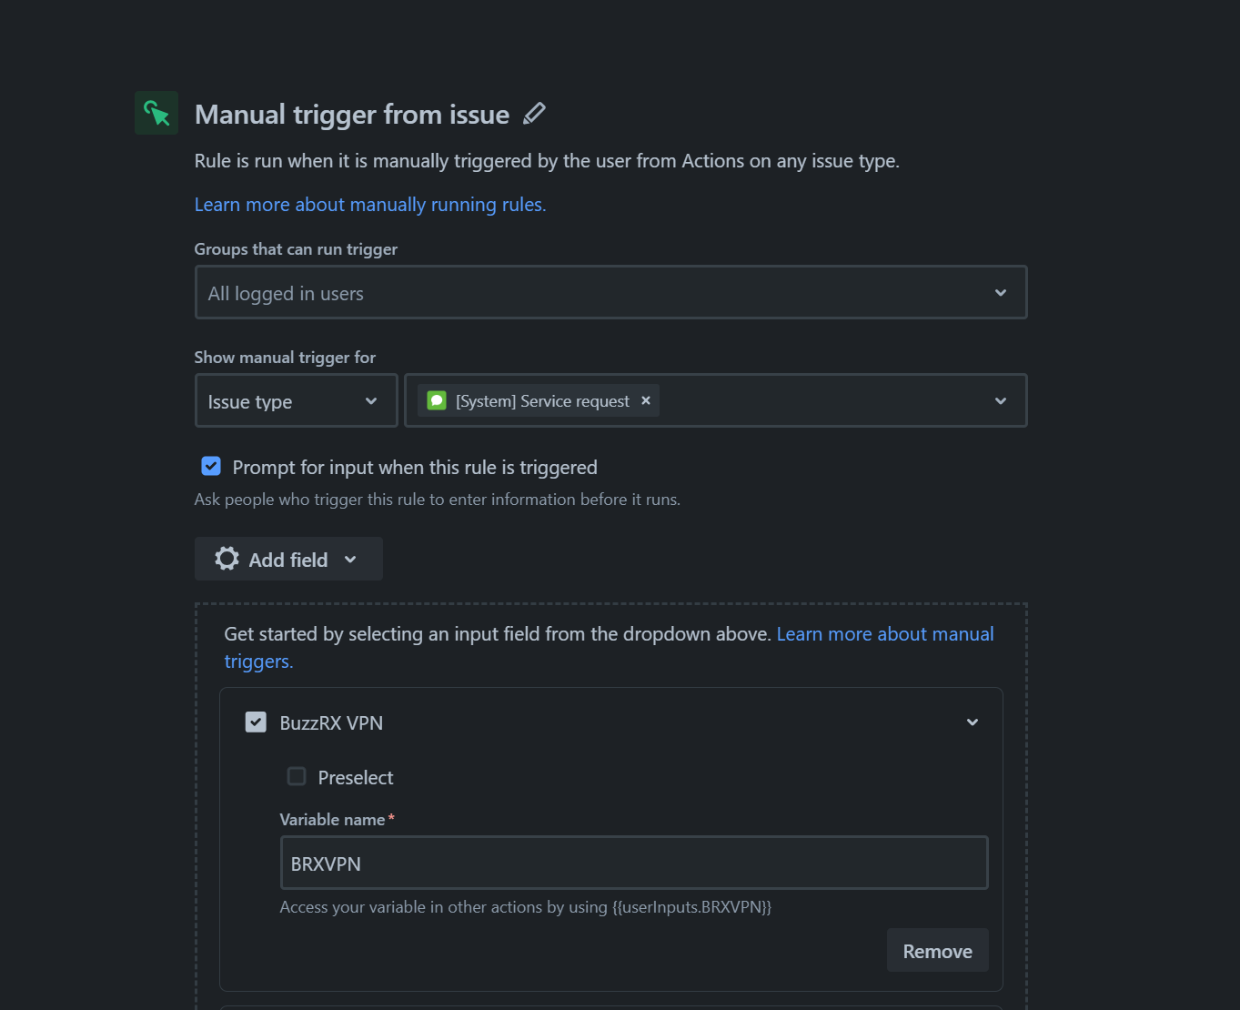The height and width of the screenshot is (1010, 1240).
Task: Open Learn more about manually running rules link
Action: (370, 205)
